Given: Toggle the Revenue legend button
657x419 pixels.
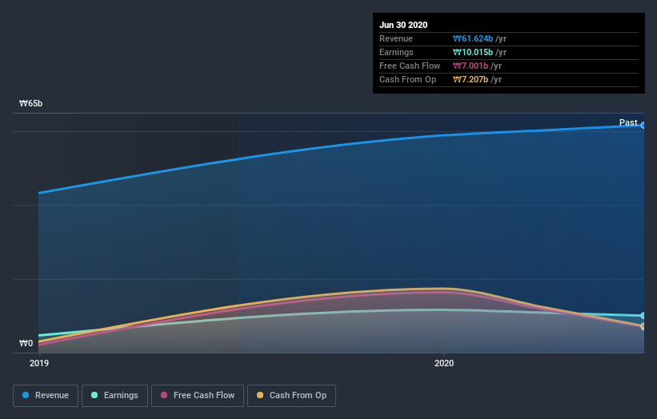Looking at the screenshot, I should click(46, 396).
